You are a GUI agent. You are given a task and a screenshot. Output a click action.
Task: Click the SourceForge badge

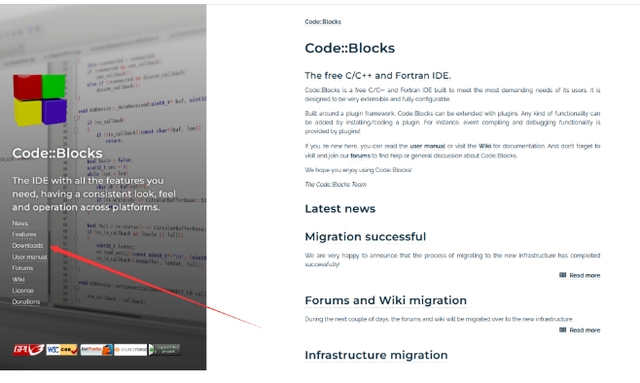pos(130,350)
